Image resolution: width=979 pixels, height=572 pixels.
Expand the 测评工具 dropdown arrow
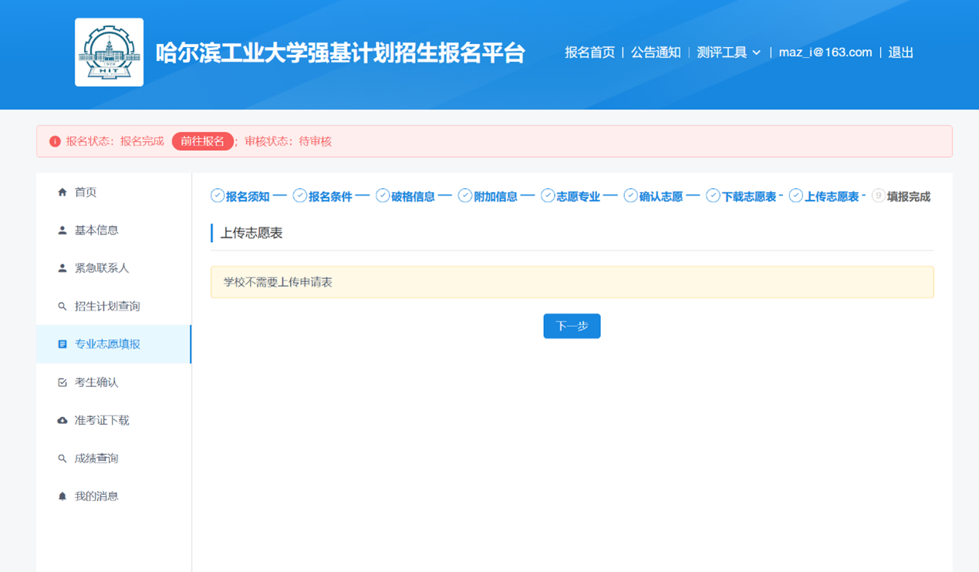click(757, 52)
